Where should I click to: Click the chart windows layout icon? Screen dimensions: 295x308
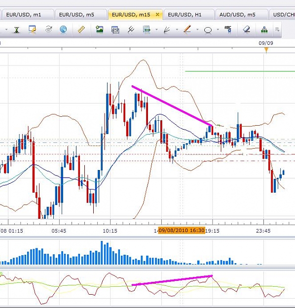[x=115, y=30]
